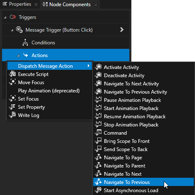
Task: Click the Conditions branch icon
Action: (25, 42)
